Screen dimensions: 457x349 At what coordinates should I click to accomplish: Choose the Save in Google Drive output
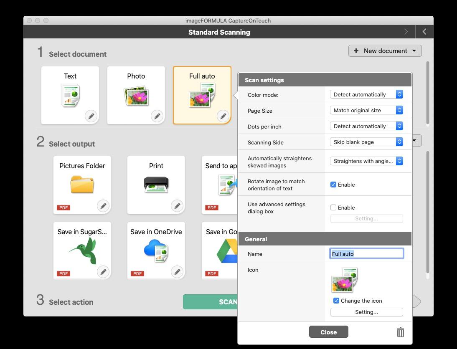(219, 250)
